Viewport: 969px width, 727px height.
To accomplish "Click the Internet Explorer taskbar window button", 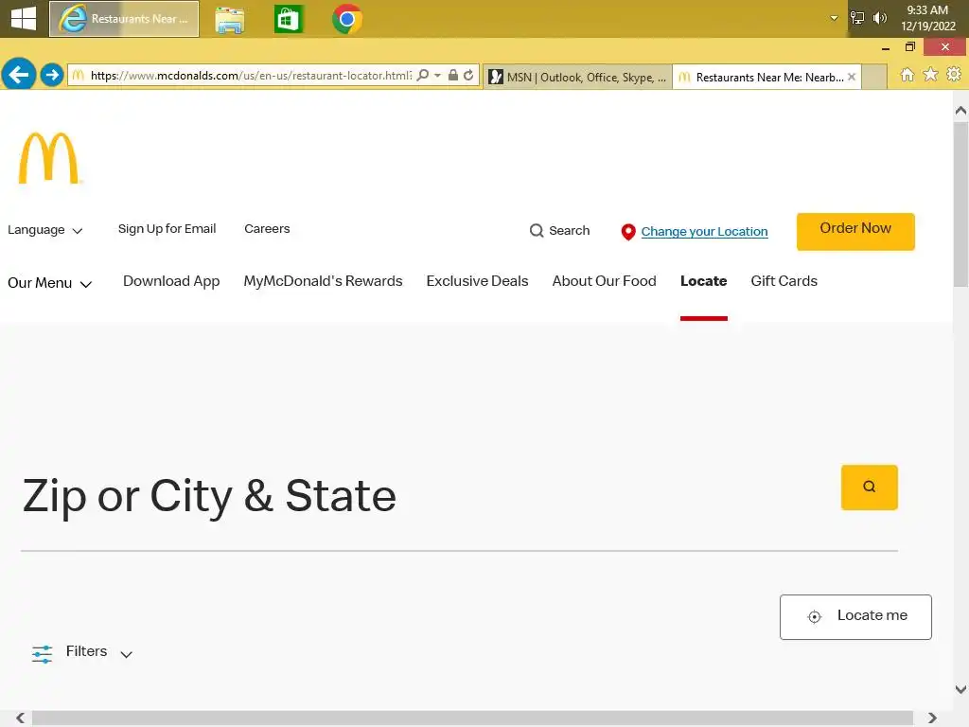I will pyautogui.click(x=124, y=19).
